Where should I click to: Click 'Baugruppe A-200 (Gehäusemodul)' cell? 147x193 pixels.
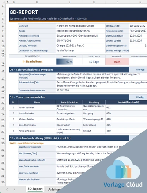(x=81, y=36)
